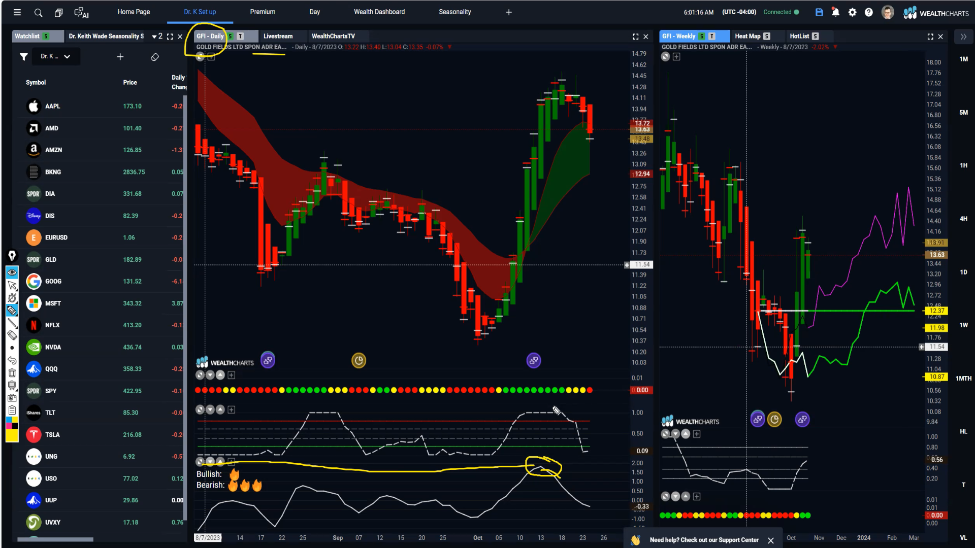This screenshot has height=548, width=975.
Task: Add a new workspace tab with plus
Action: point(509,12)
